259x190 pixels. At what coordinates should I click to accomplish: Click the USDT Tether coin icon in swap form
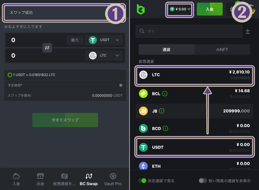pyautogui.click(x=93, y=40)
